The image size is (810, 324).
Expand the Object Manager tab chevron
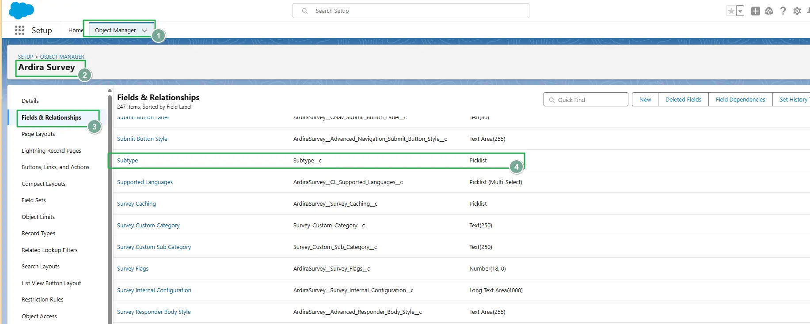point(145,30)
